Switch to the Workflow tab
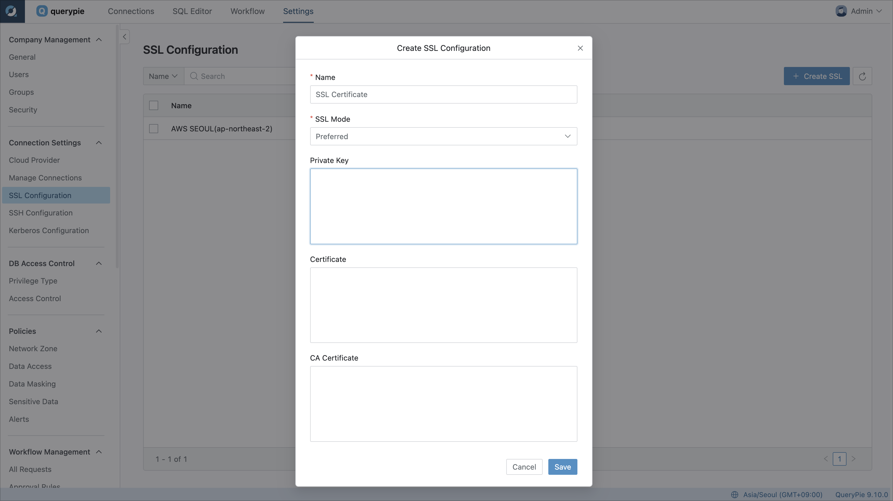The height and width of the screenshot is (501, 893). (x=248, y=11)
